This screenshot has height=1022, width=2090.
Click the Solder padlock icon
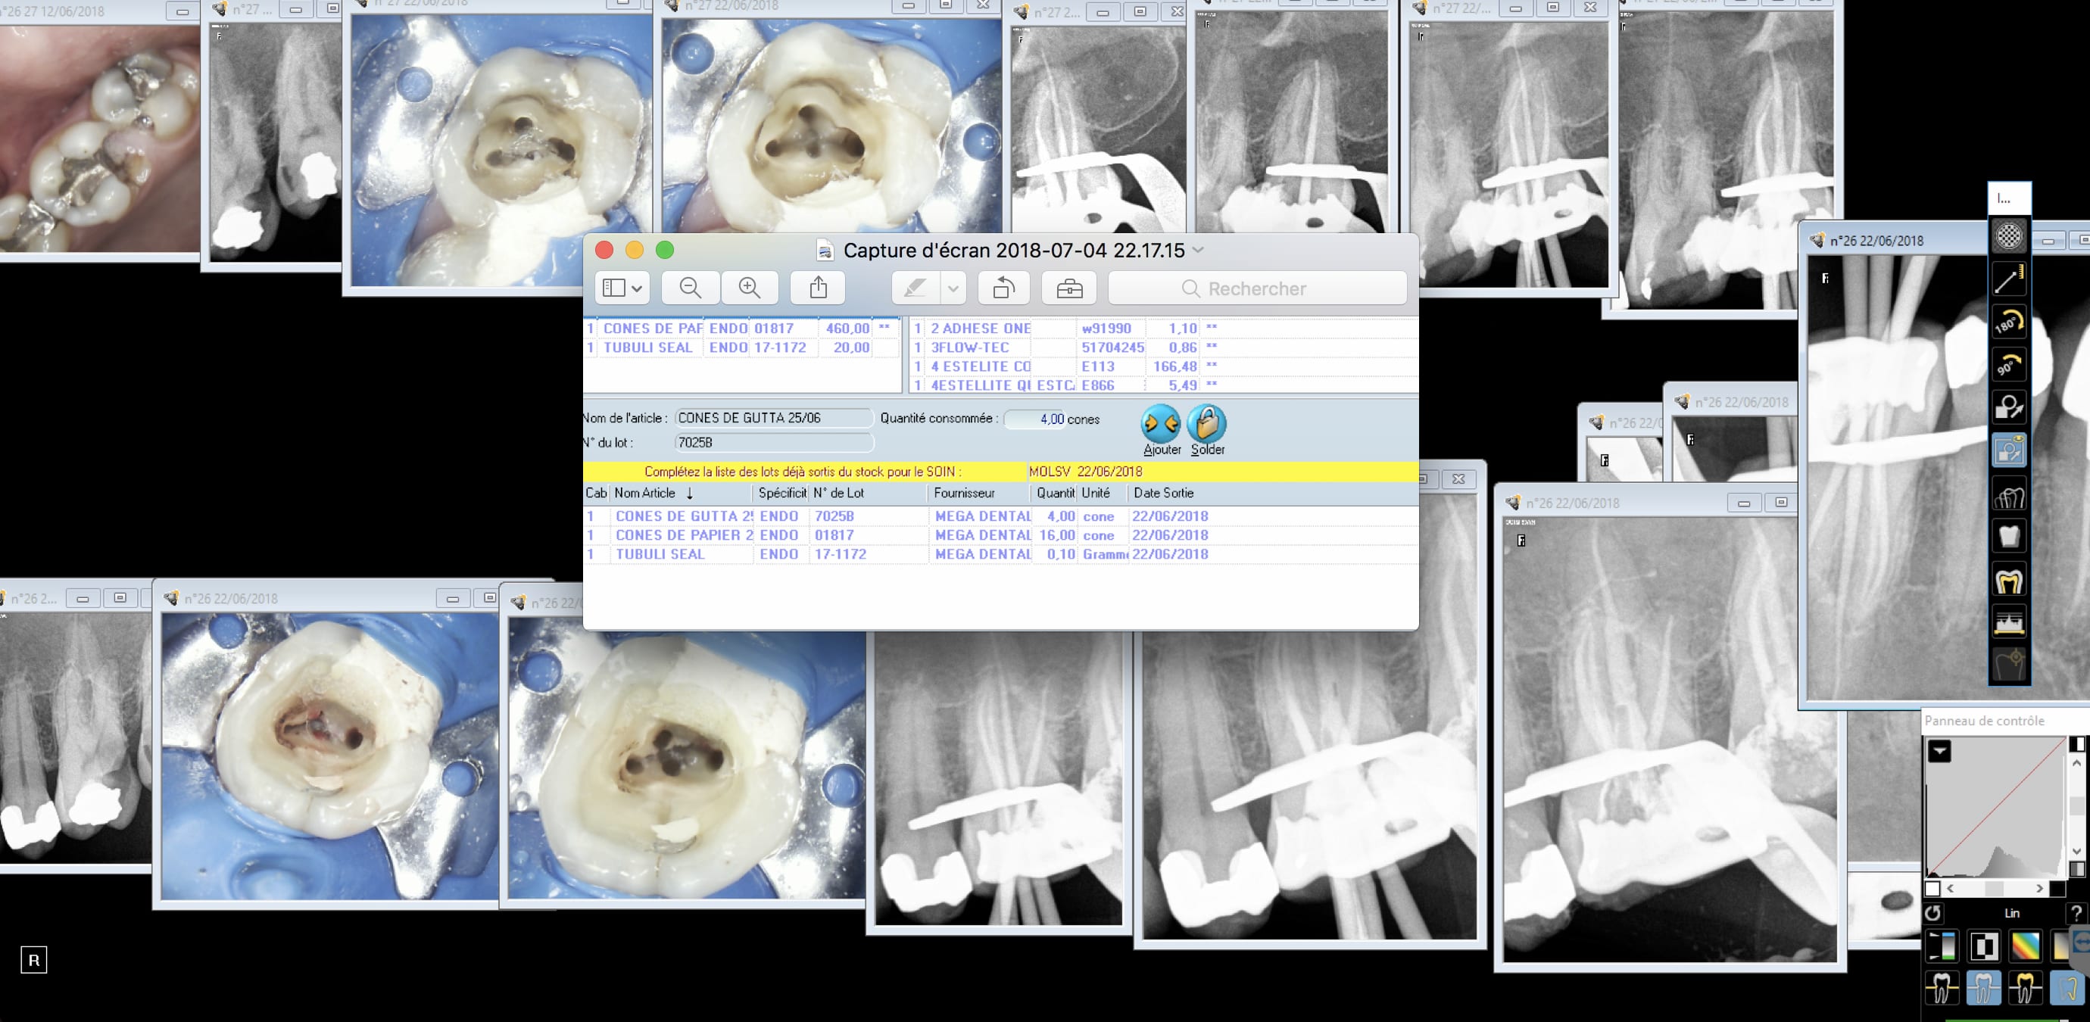(1206, 423)
